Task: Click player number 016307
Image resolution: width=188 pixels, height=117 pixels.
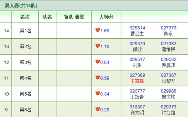Action: (x=137, y=107)
